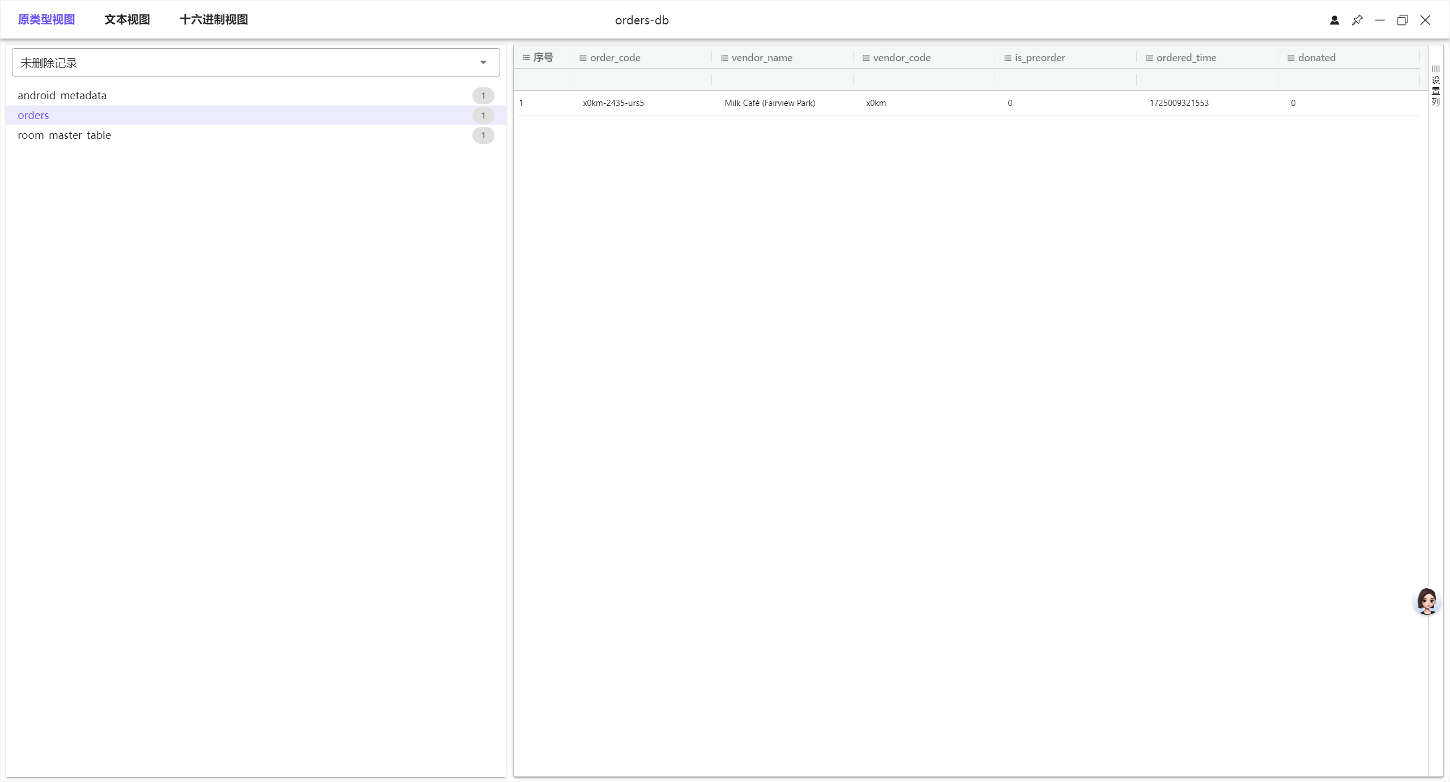Click the vendor_name column menu icon
This screenshot has height=782, width=1450.
point(724,58)
